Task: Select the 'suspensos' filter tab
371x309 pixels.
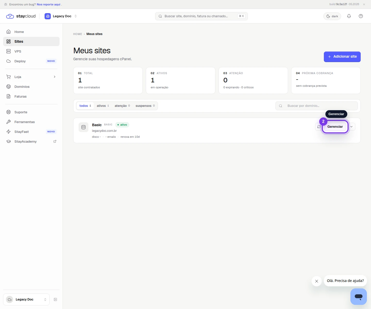Action: coord(145,106)
